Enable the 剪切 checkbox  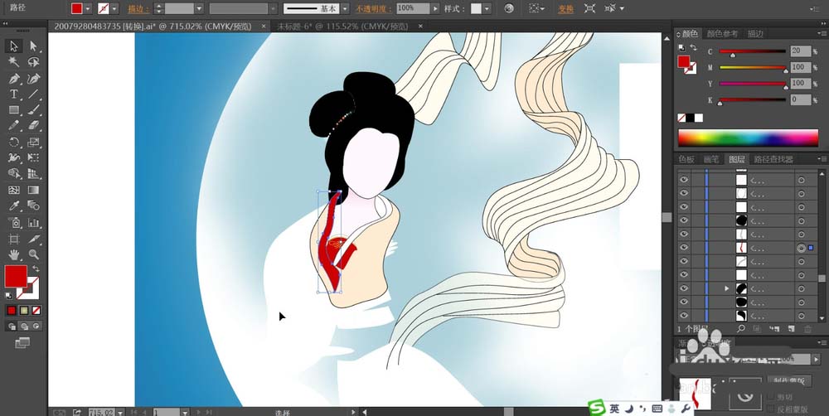pos(771,396)
